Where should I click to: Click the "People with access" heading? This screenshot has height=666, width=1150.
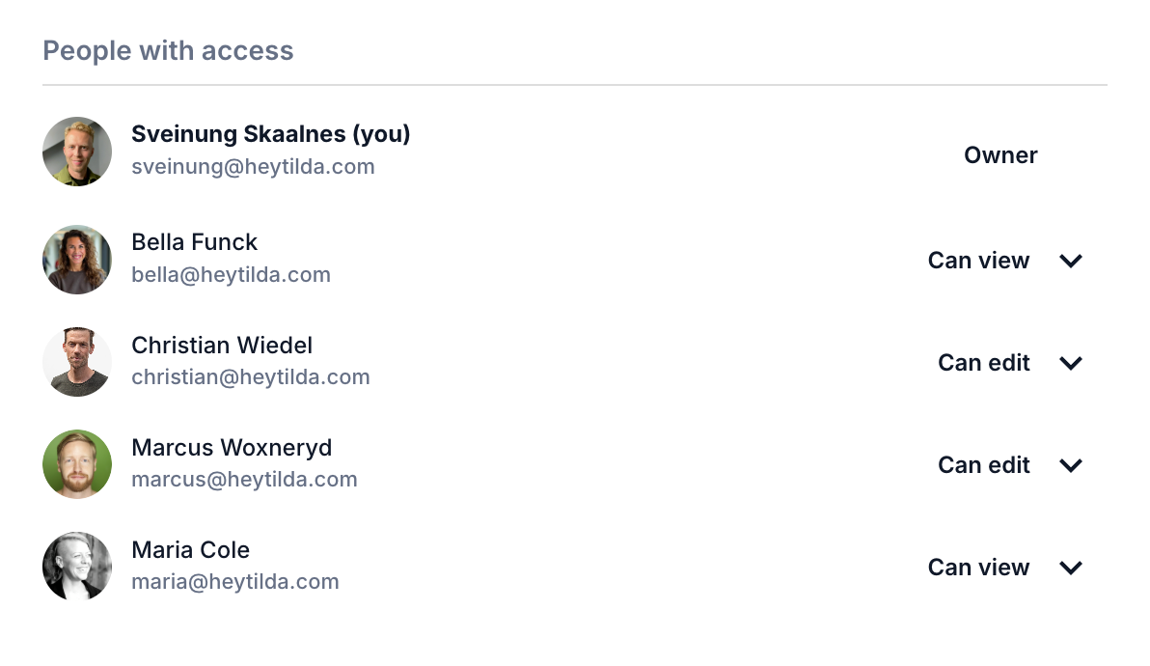click(x=168, y=50)
